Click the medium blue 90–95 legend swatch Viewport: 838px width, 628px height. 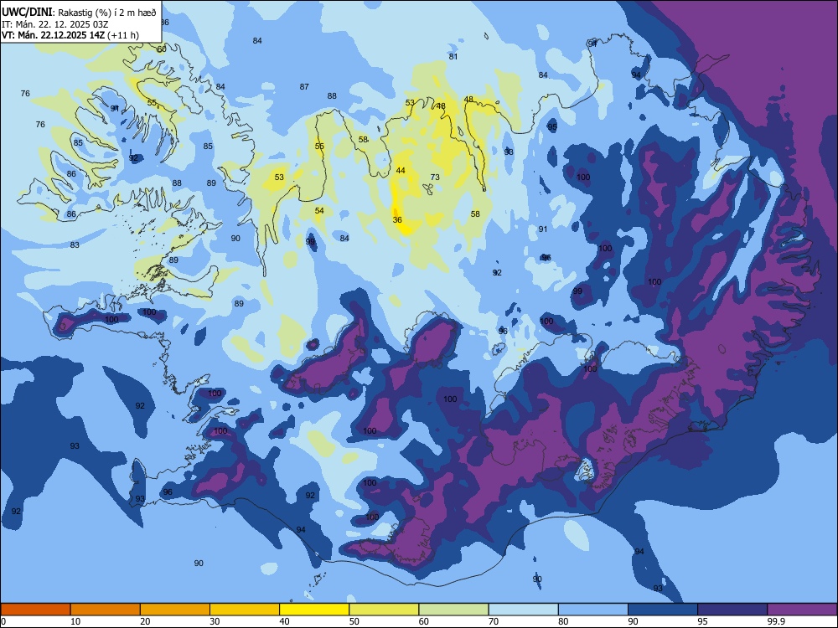pyautogui.click(x=663, y=610)
